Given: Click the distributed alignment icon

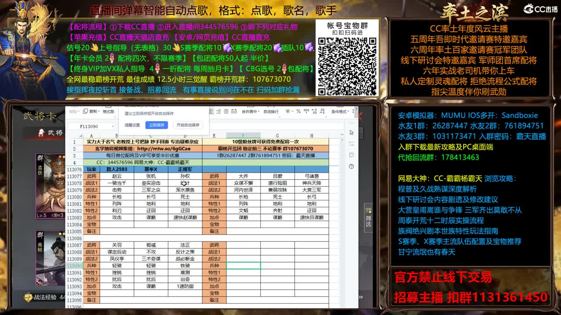Looking at the screenshot, I should pos(234,112).
